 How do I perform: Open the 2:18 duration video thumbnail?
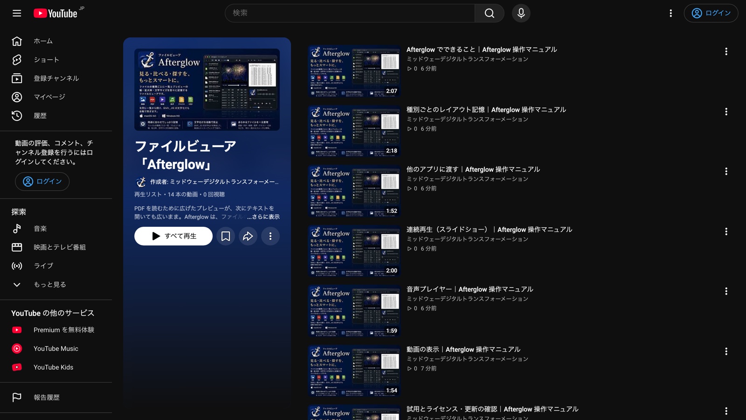point(354,131)
